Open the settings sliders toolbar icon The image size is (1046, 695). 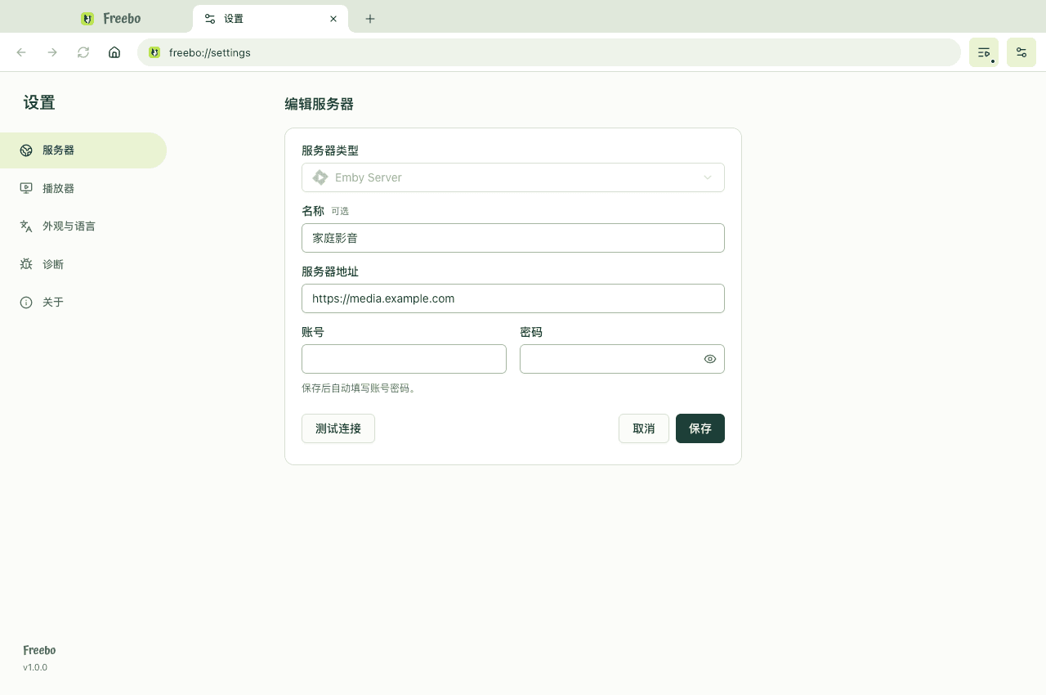coord(1021,52)
